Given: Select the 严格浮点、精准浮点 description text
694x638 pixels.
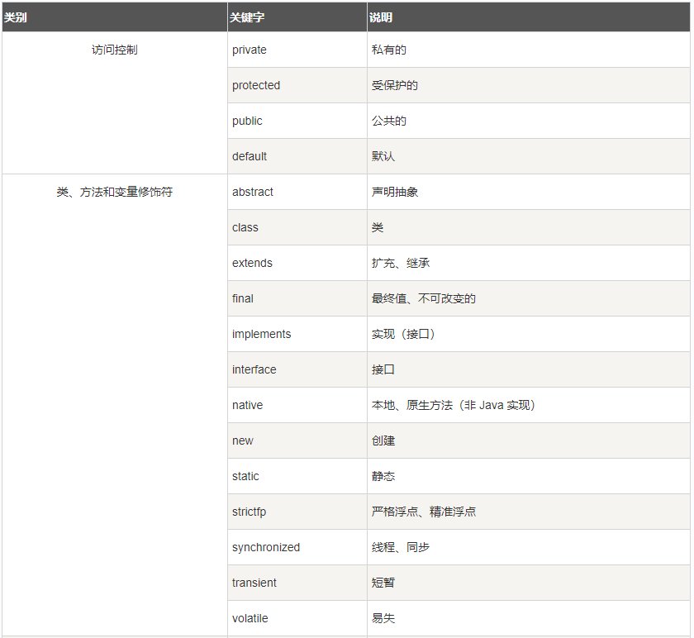Looking at the screenshot, I should tap(424, 512).
